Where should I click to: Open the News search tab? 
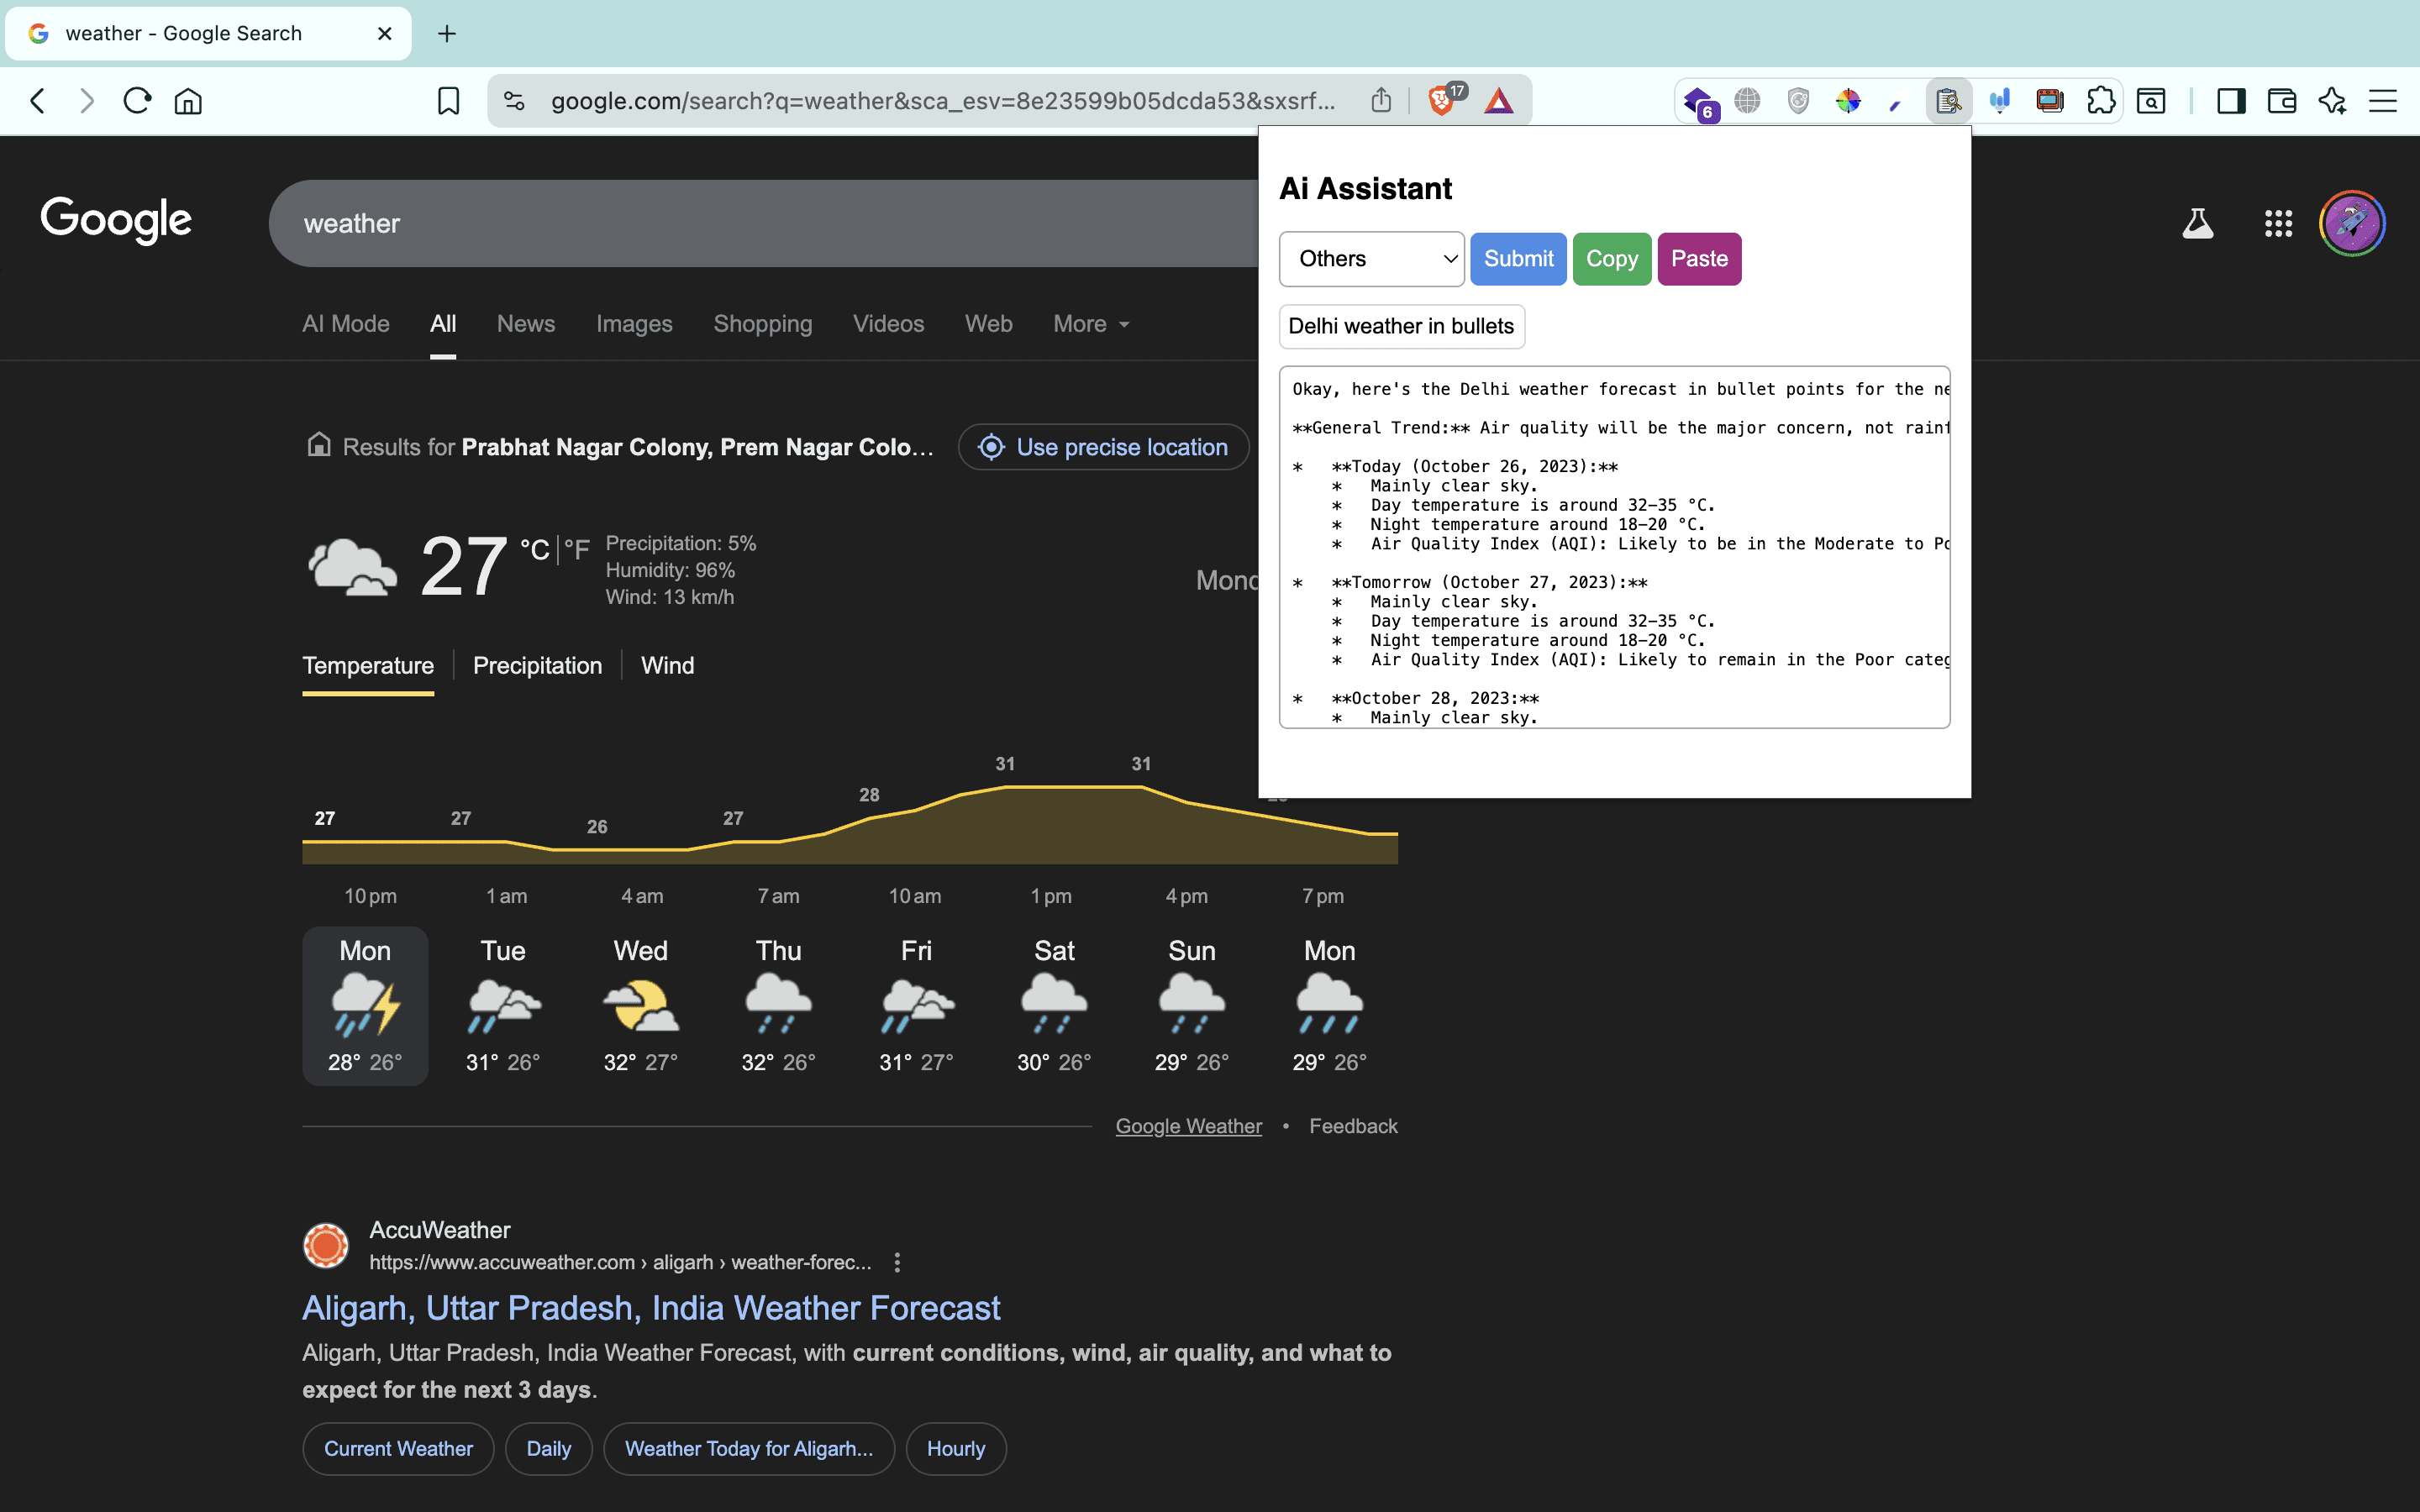pyautogui.click(x=525, y=324)
